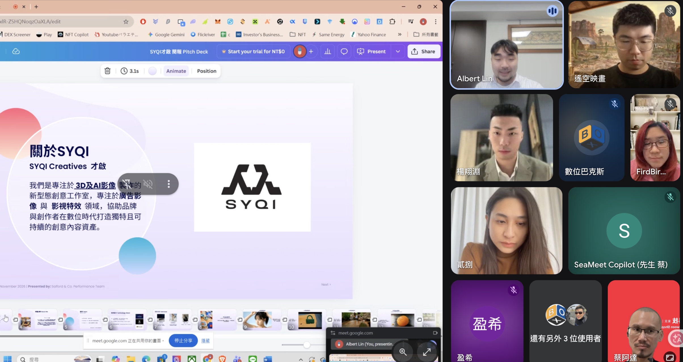Expand hidden bookmarks overflow chevron
The image size is (683, 362).
click(x=400, y=34)
